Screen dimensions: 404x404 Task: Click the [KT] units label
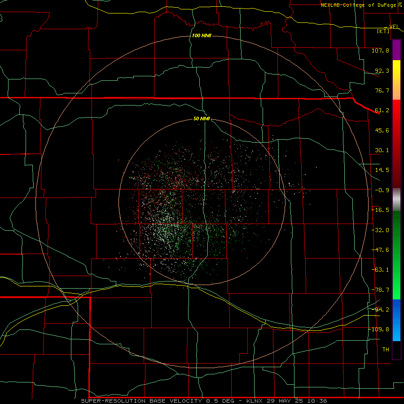pyautogui.click(x=383, y=31)
